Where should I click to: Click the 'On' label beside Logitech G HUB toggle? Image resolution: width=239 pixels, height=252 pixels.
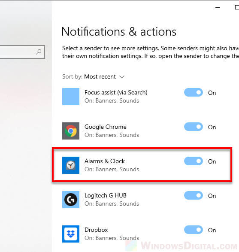(212, 196)
